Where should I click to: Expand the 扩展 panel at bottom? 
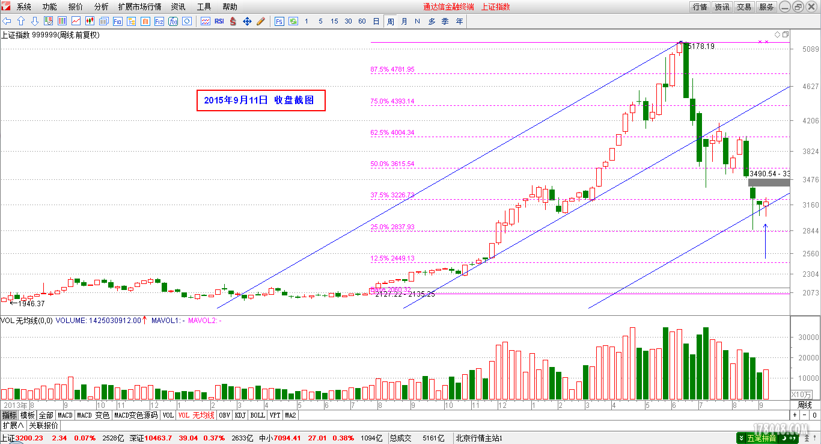tap(13, 425)
